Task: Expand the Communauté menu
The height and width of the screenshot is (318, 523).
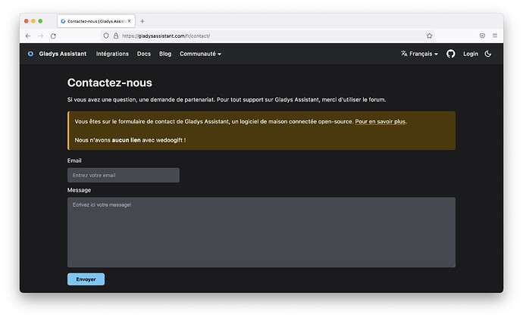Action: coord(200,54)
